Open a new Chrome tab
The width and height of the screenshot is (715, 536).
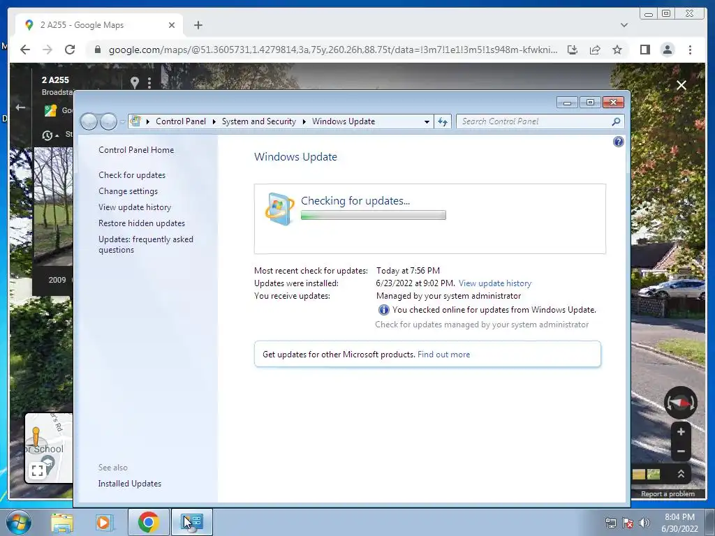(x=198, y=25)
